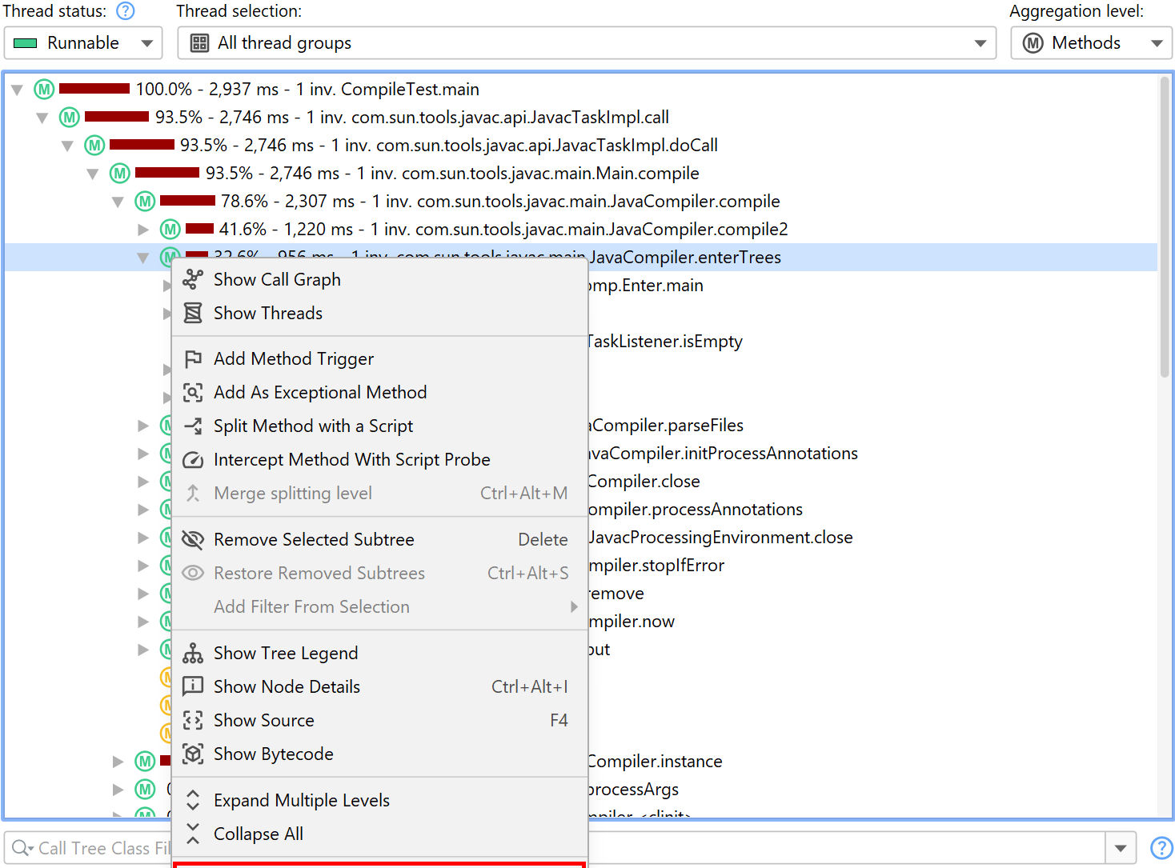Click help icon next to Thread status
This screenshot has height=868, width=1175.
(126, 11)
